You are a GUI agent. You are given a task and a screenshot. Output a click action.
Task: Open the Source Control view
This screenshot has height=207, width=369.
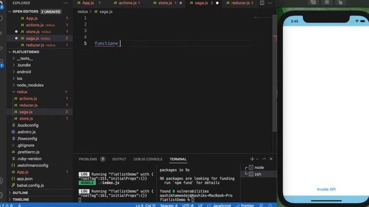(1, 33)
